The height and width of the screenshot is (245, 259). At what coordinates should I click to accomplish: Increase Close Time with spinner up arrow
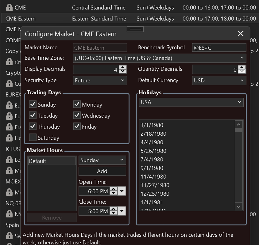[x=114, y=209]
